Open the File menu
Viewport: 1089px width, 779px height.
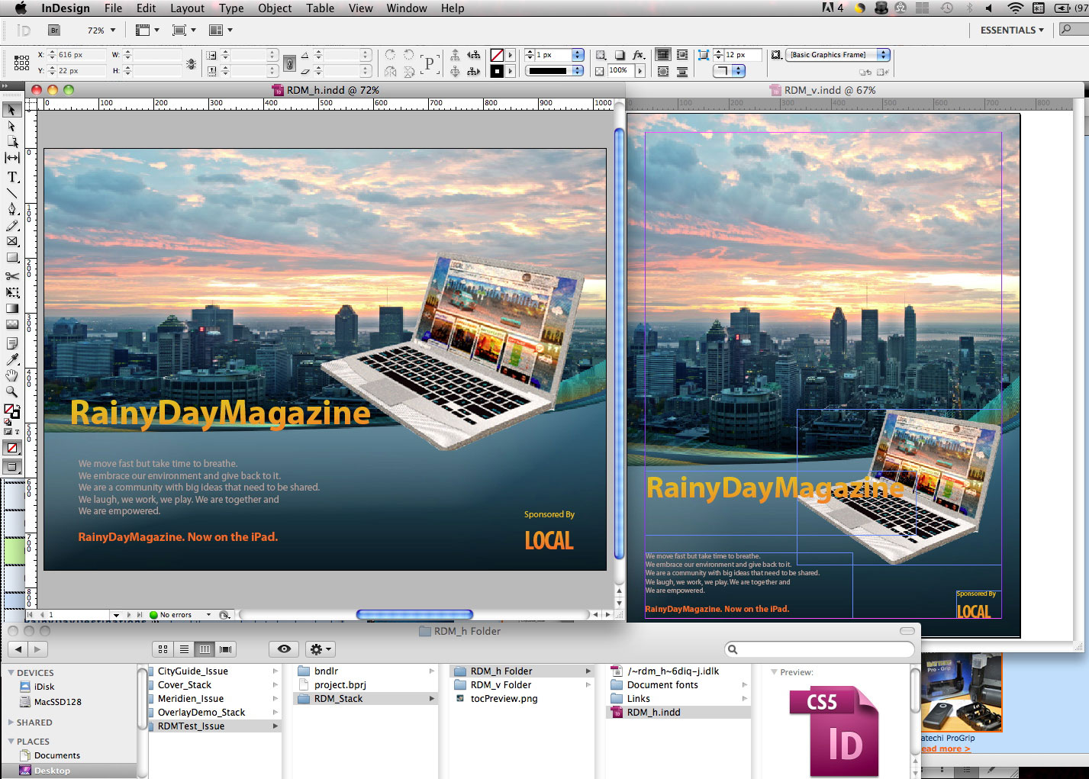(x=114, y=8)
